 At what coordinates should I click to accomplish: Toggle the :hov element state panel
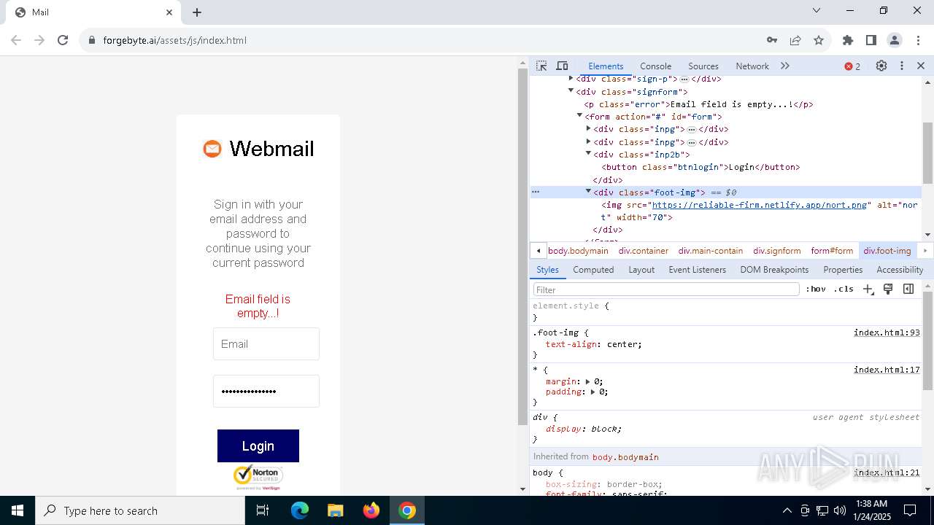pyautogui.click(x=816, y=289)
